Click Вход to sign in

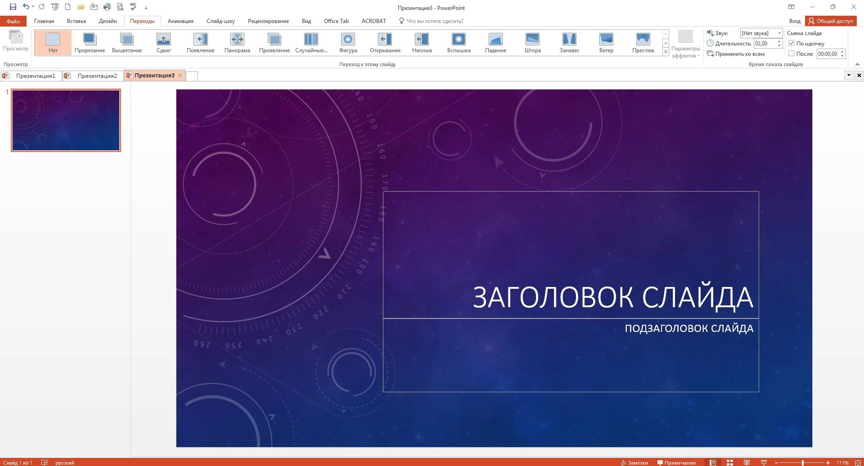click(795, 21)
